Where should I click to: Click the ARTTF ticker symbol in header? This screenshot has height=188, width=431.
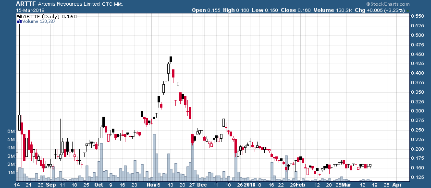(26, 4)
